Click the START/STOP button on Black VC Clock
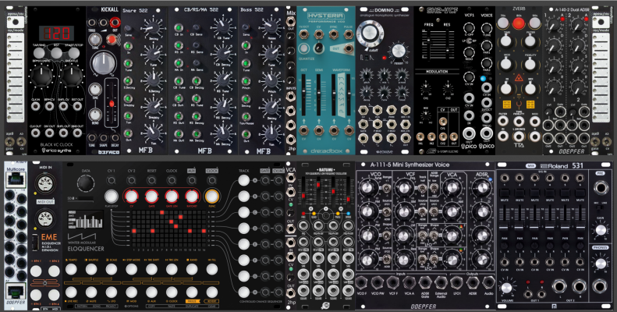Viewport: 617px width, 312px height. (x=73, y=52)
